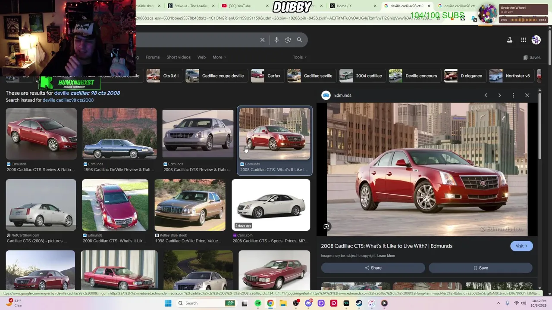Open Spotify from the taskbar
This screenshot has height=310, width=552.
[x=257, y=303]
